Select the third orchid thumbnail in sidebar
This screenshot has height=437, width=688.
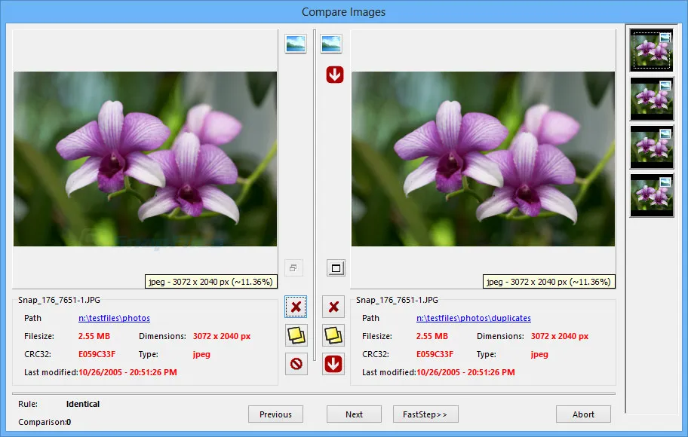click(x=652, y=147)
